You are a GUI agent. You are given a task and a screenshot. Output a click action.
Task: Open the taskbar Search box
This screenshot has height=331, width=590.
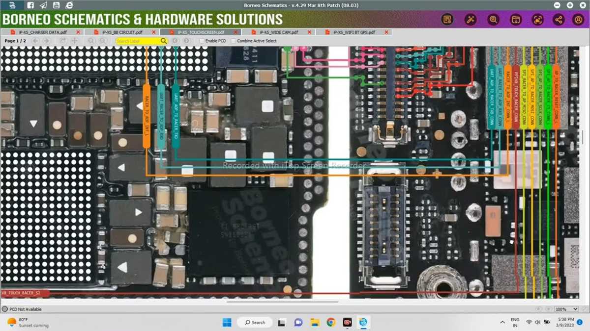click(255, 322)
